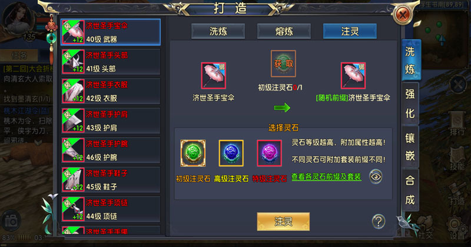Screen dimensions: 471x247
Task: Select 济世圣手头部 41级 equipment item
Action: (111, 62)
